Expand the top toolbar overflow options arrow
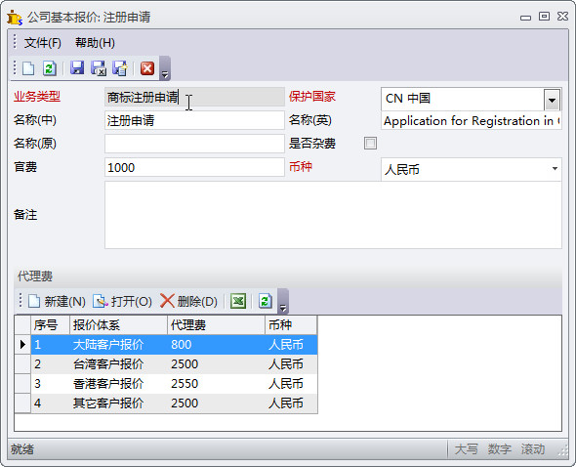Image resolution: width=576 pixels, height=467 pixels. pos(165,68)
